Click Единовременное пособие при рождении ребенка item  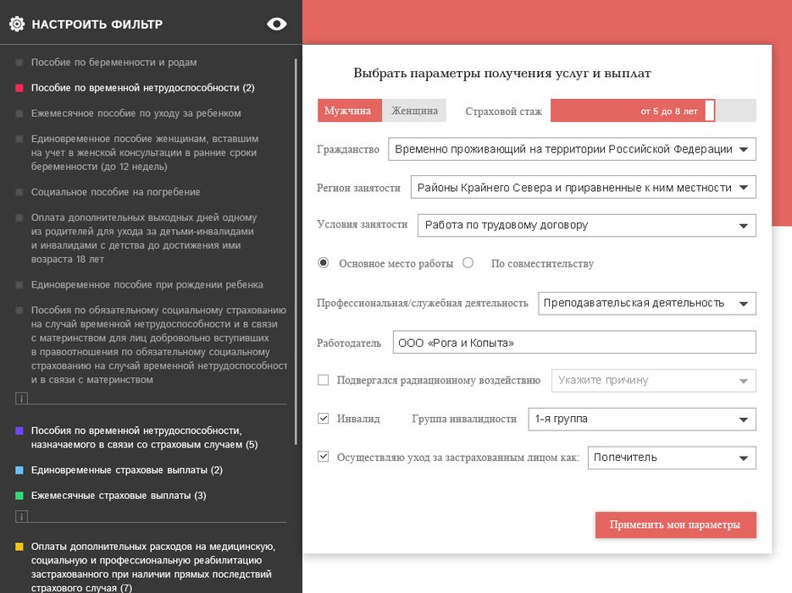coord(147,285)
